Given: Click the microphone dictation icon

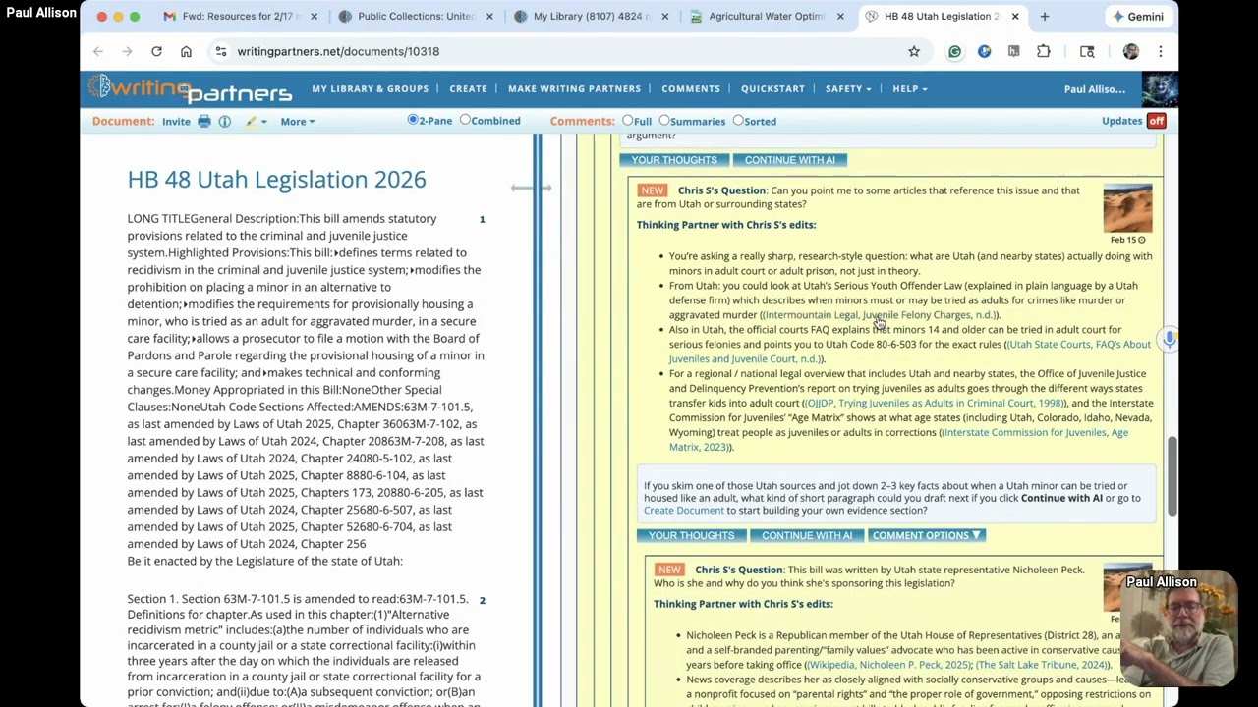Looking at the screenshot, I should pos(1169,339).
